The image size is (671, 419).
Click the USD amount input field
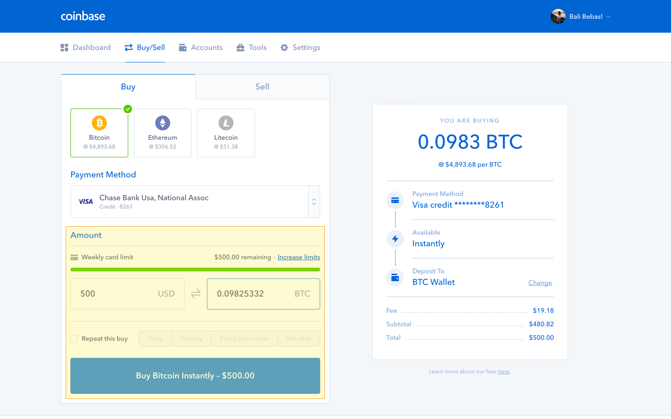(x=128, y=294)
